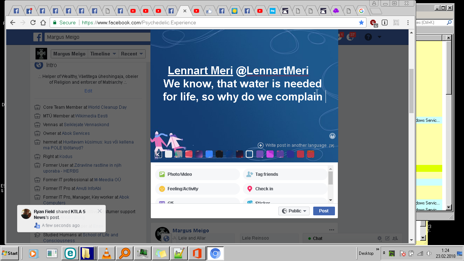
Task: Click the Chrome taskbar button
Action: click(x=215, y=253)
